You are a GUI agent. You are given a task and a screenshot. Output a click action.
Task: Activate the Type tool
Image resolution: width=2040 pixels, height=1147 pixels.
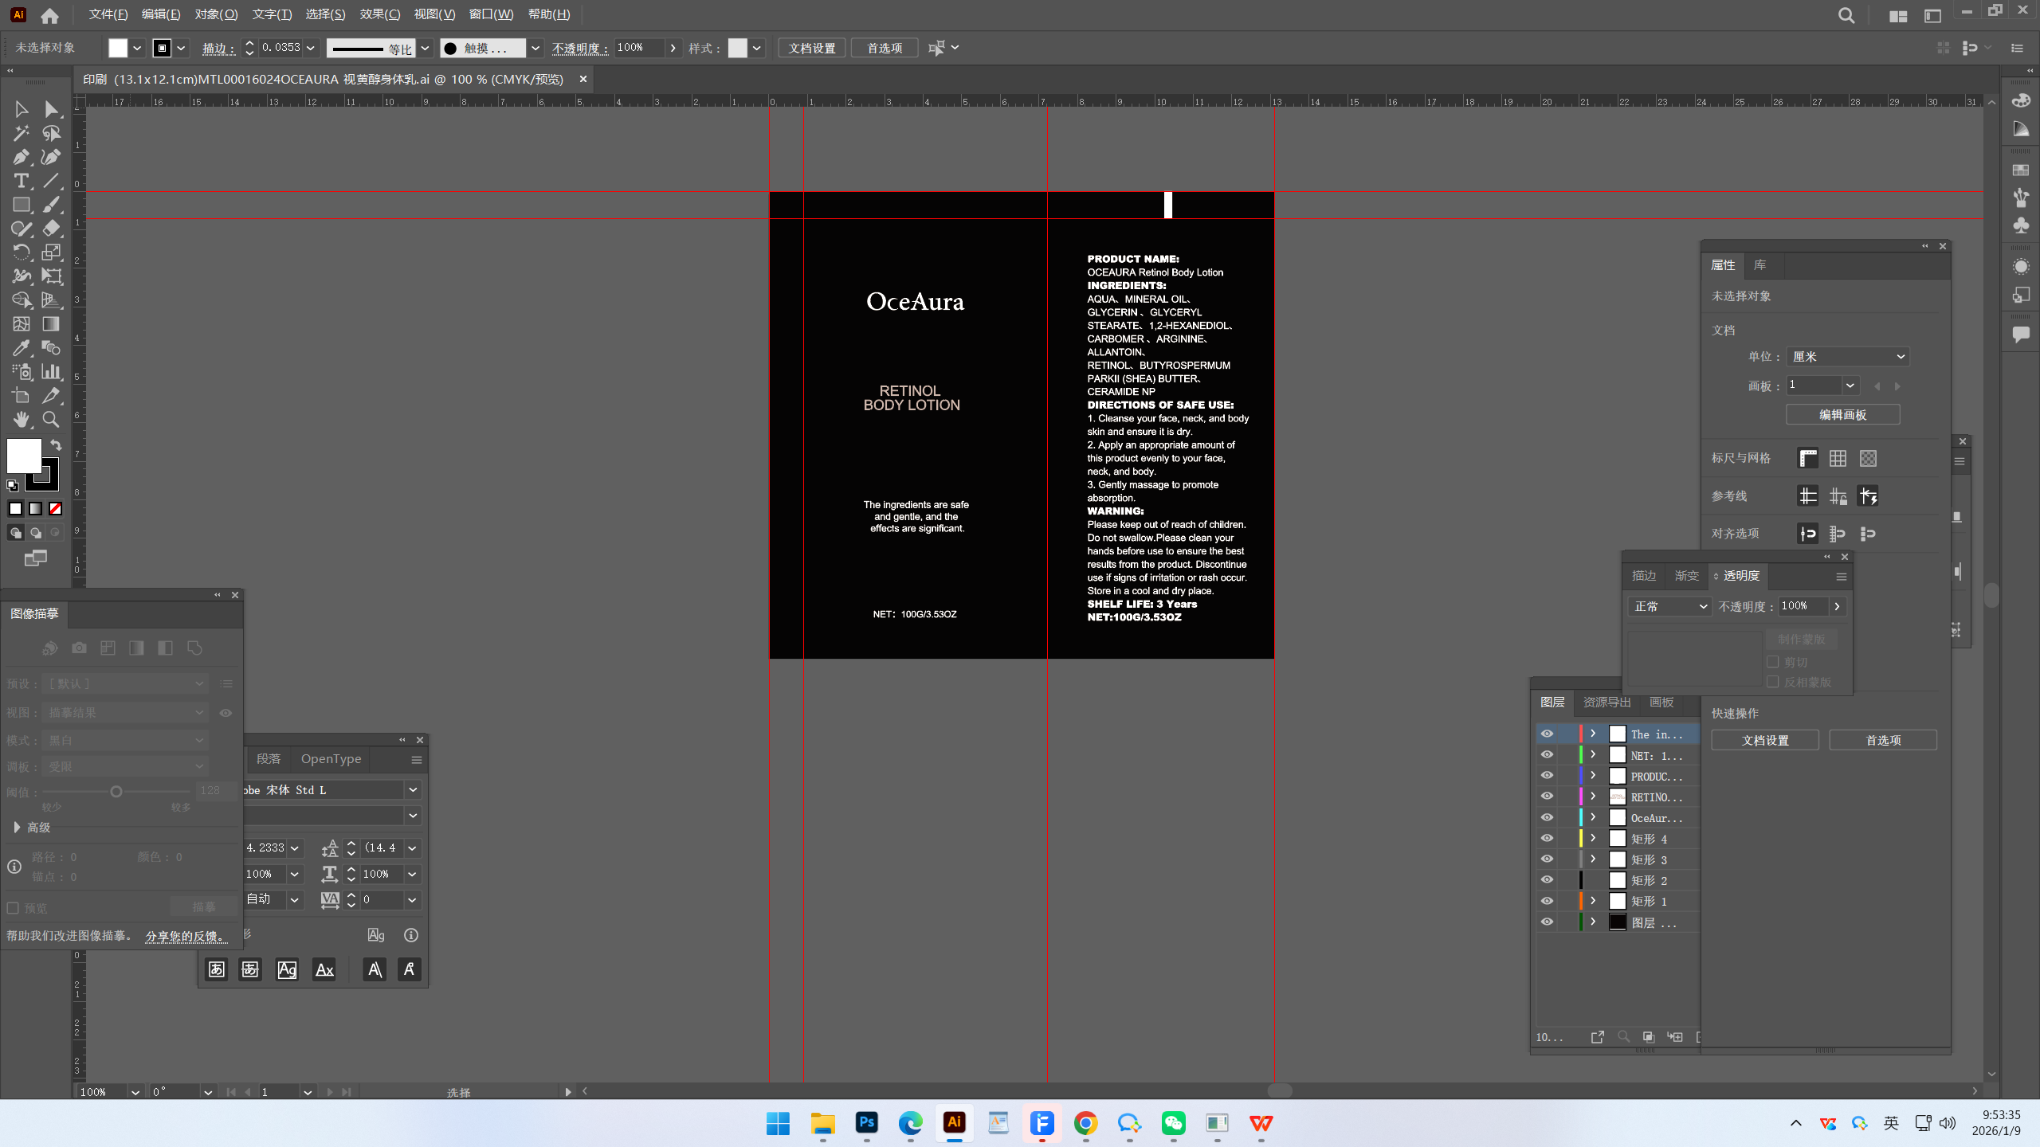22,181
